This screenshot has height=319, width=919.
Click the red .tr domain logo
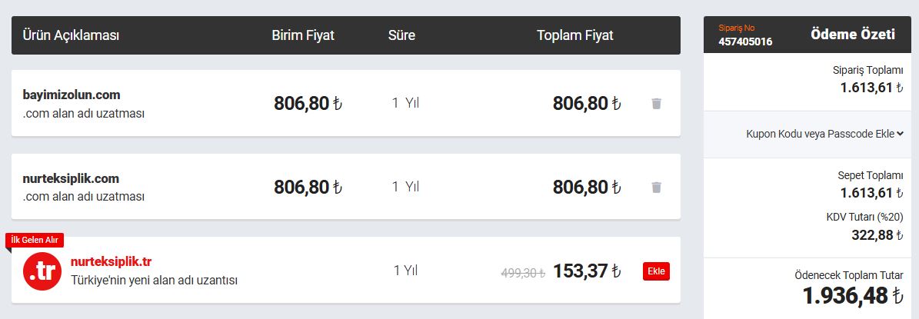click(42, 271)
